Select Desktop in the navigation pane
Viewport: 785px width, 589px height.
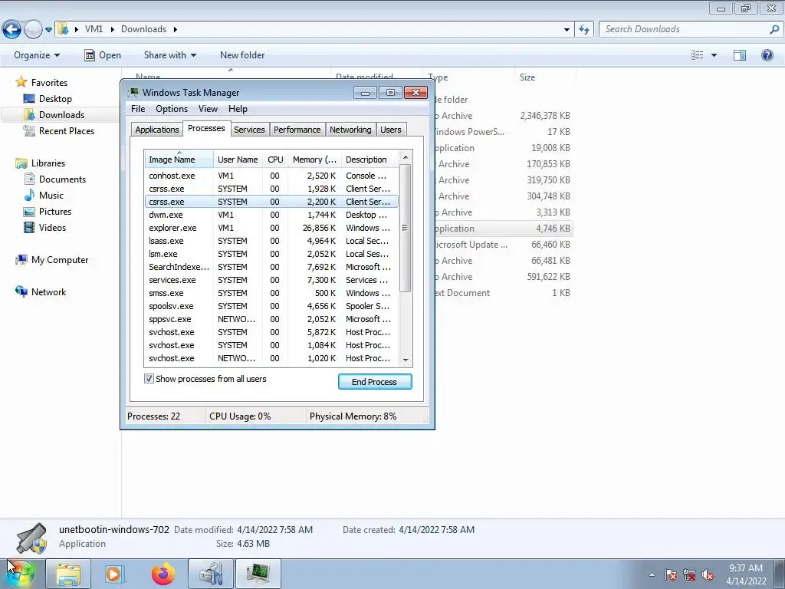[x=48, y=99]
